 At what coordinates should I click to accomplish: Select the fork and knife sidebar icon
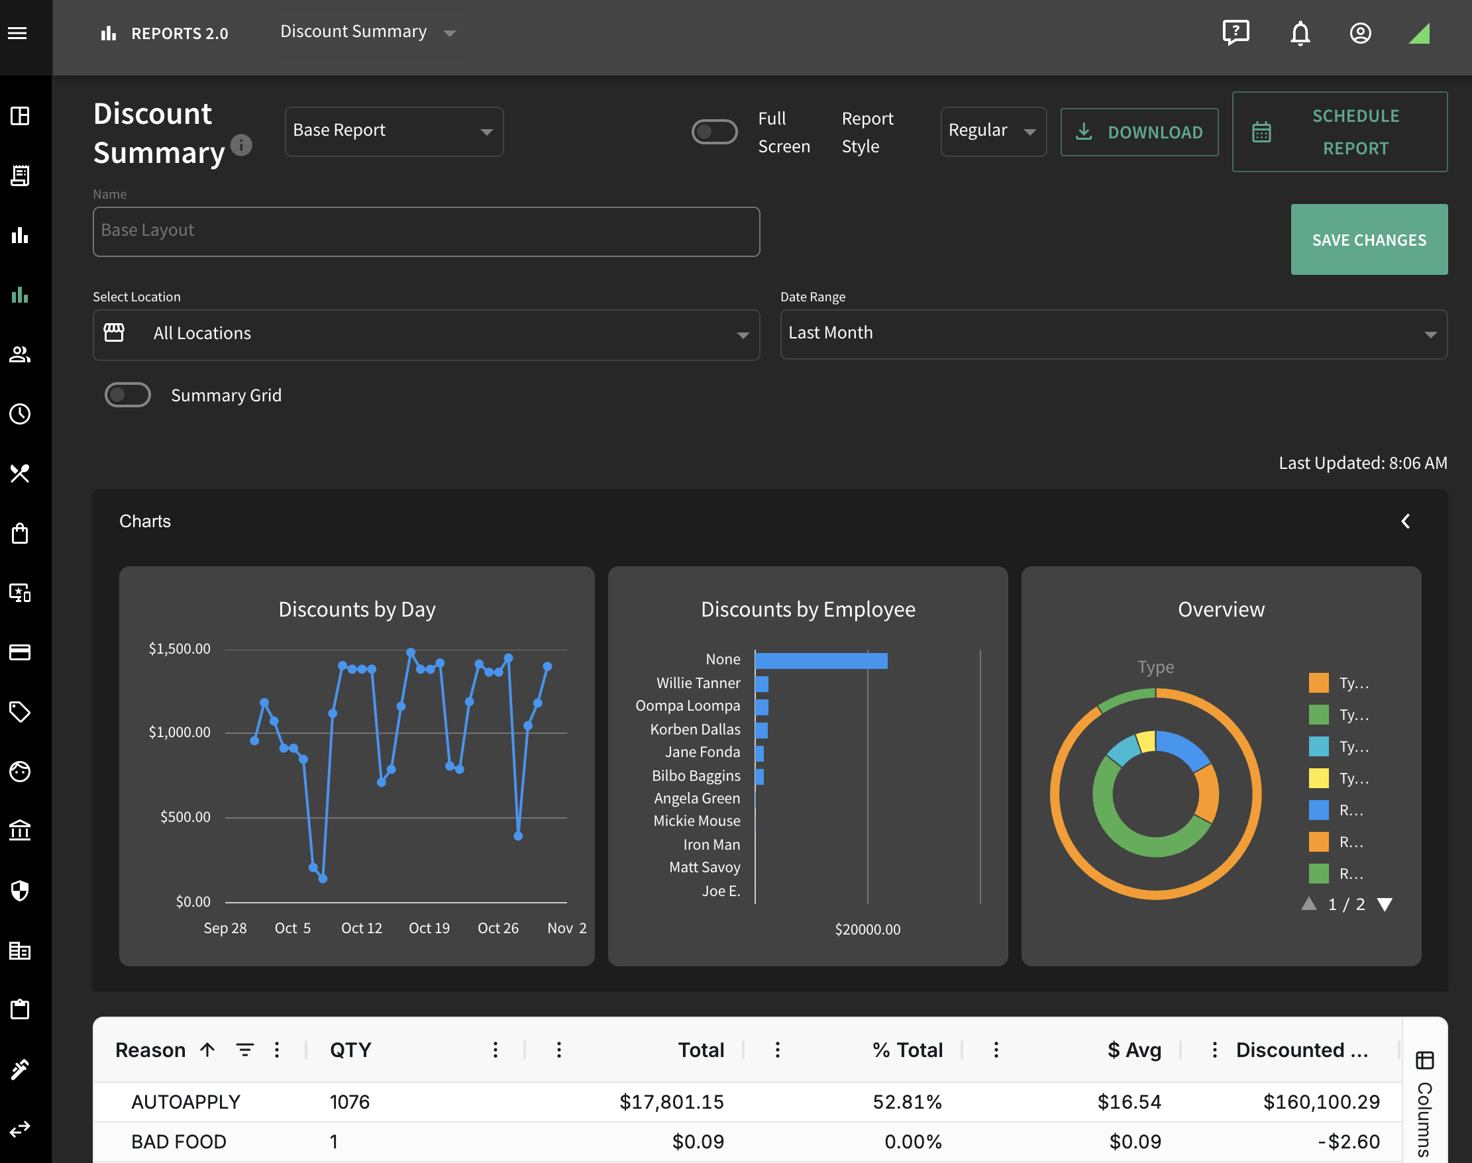click(x=20, y=474)
